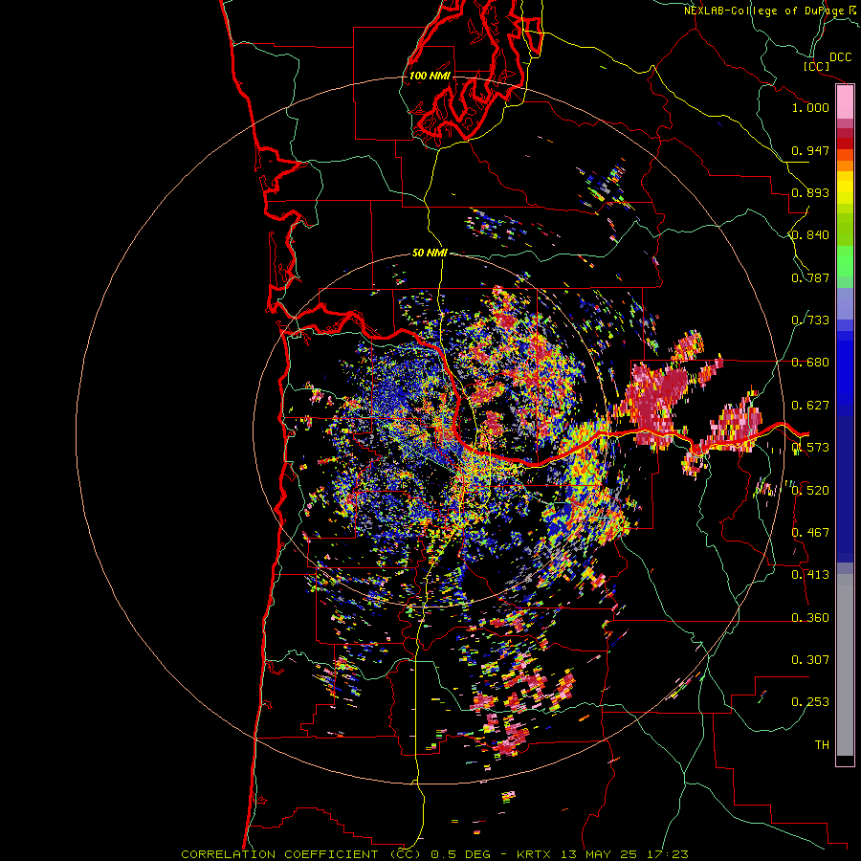Image resolution: width=861 pixels, height=861 pixels.
Task: Pick the lavender segment of the color bar
Action: 845,303
